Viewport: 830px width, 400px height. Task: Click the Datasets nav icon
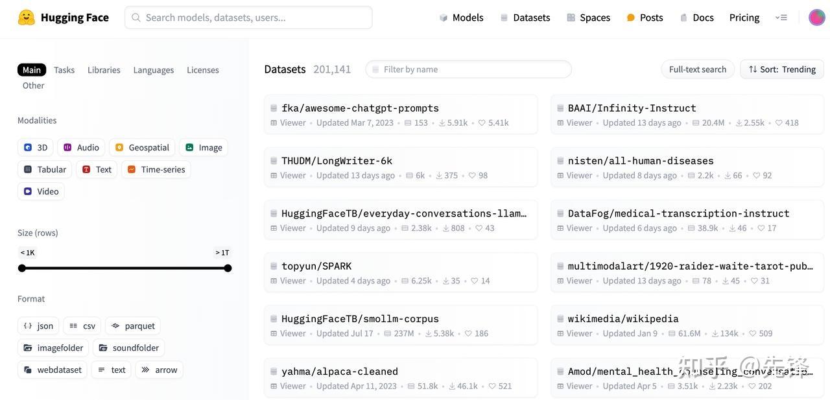(504, 18)
